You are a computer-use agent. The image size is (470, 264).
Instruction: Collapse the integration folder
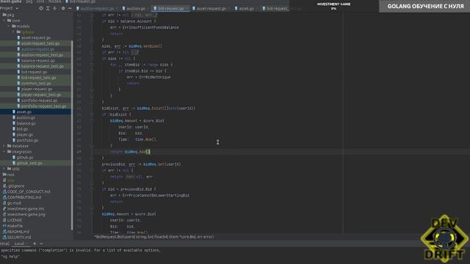click(x=4, y=152)
